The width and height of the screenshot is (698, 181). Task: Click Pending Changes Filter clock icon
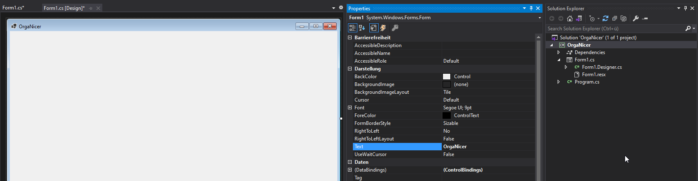592,18
